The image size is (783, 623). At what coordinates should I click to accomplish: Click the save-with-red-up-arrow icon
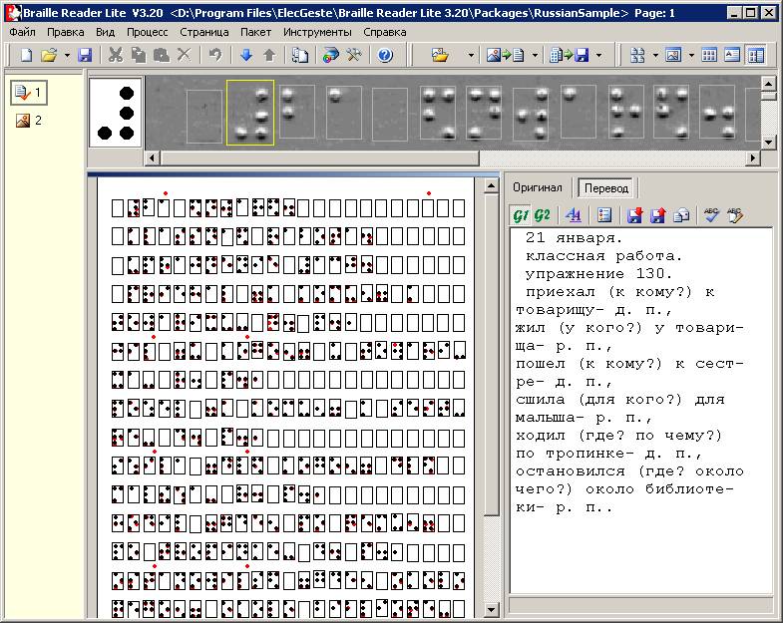[657, 215]
